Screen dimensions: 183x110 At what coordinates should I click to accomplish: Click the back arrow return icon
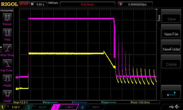[171, 94]
